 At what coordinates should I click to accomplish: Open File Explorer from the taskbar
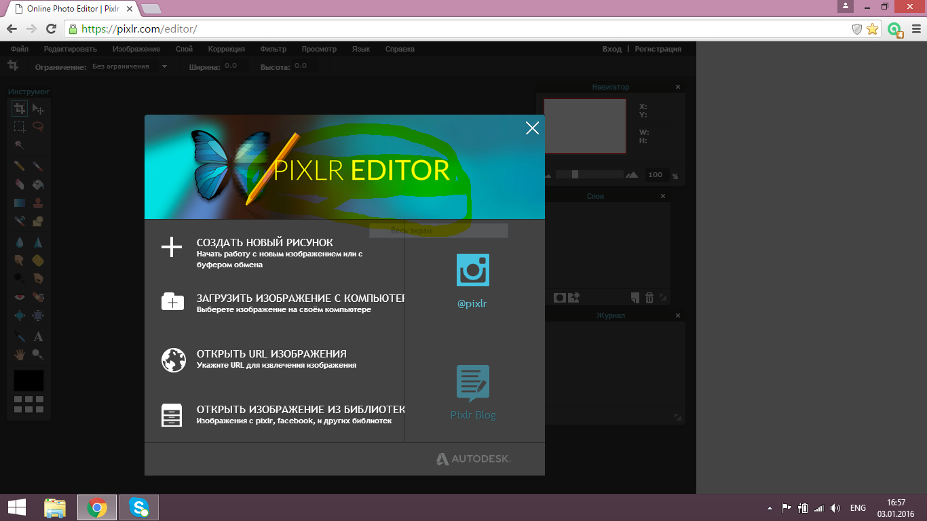55,507
